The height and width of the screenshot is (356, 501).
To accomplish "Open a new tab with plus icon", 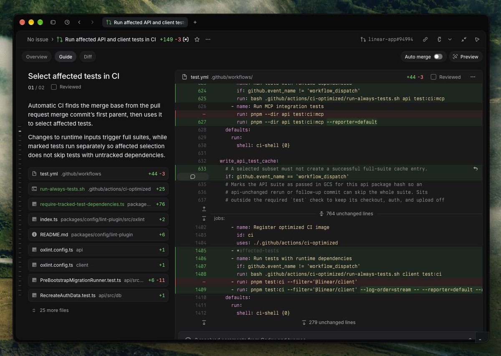I will tap(195, 23).
